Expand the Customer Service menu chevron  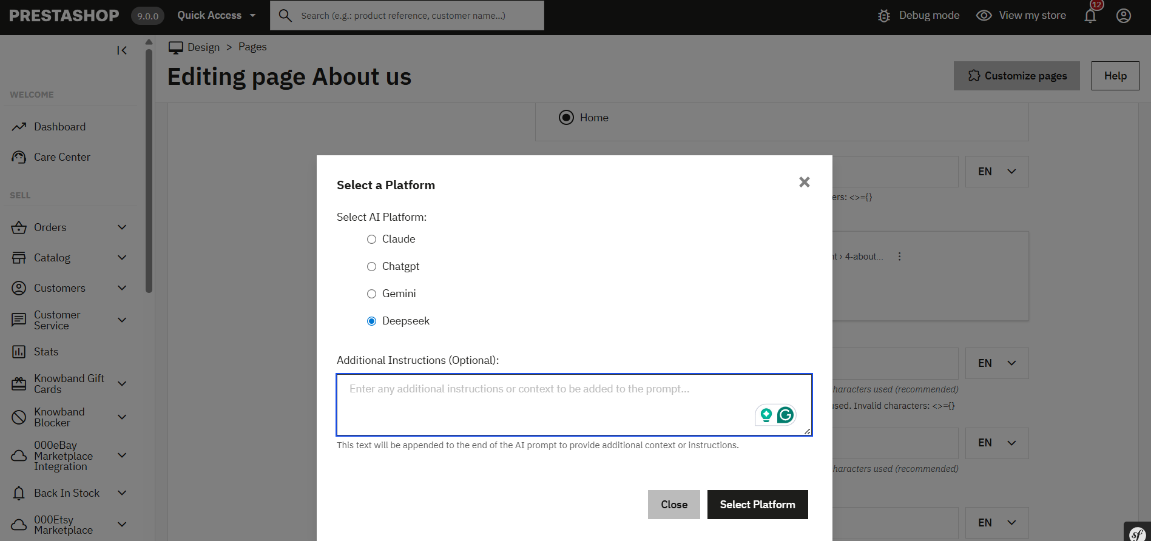click(122, 320)
